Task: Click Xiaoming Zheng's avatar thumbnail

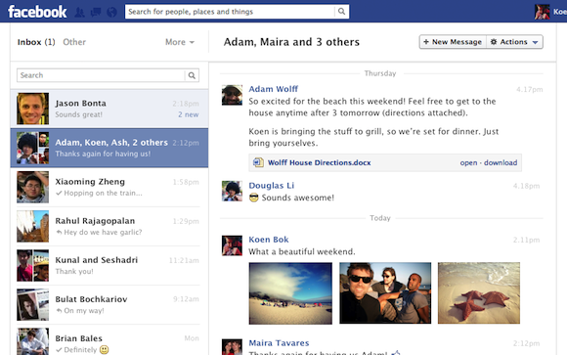Action: (32, 187)
